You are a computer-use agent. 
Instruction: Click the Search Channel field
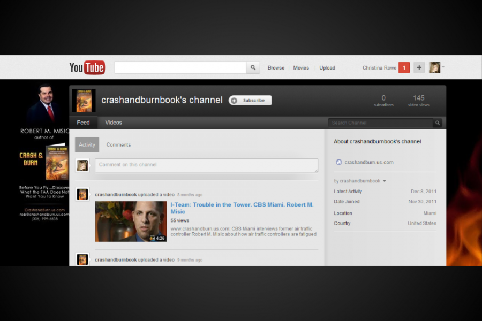381,123
